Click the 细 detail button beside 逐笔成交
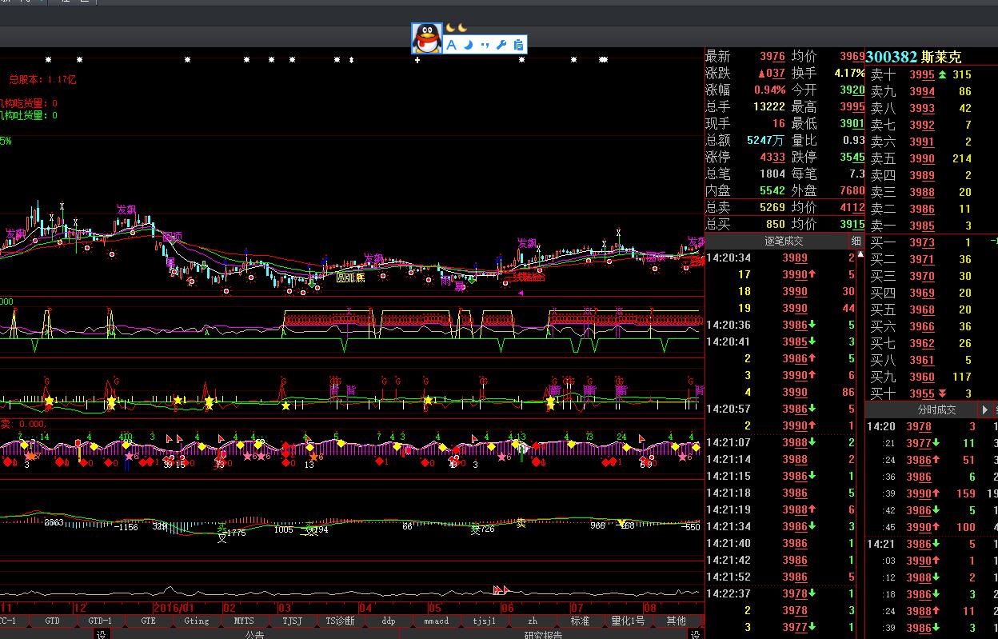998x639 pixels. pos(856,241)
